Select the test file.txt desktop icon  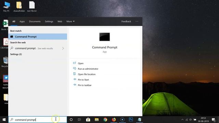[x=32, y=6]
